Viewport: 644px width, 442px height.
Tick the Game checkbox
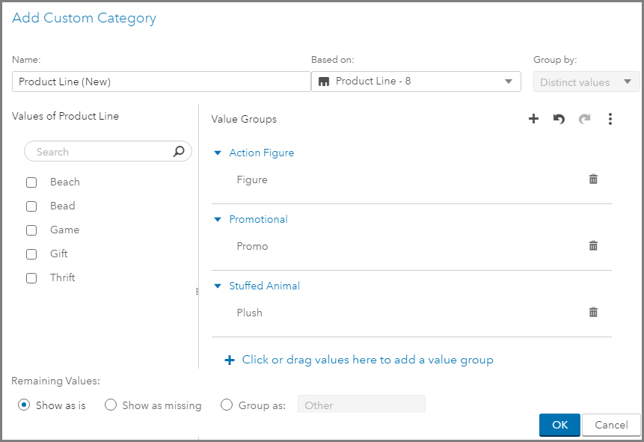(31, 230)
